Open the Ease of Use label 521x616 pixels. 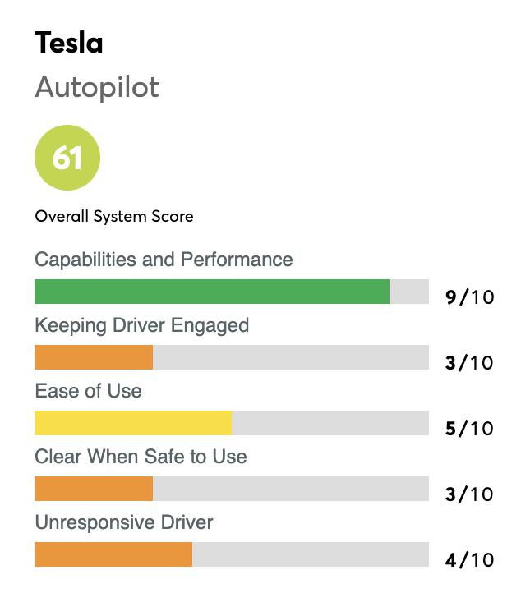[x=88, y=391]
